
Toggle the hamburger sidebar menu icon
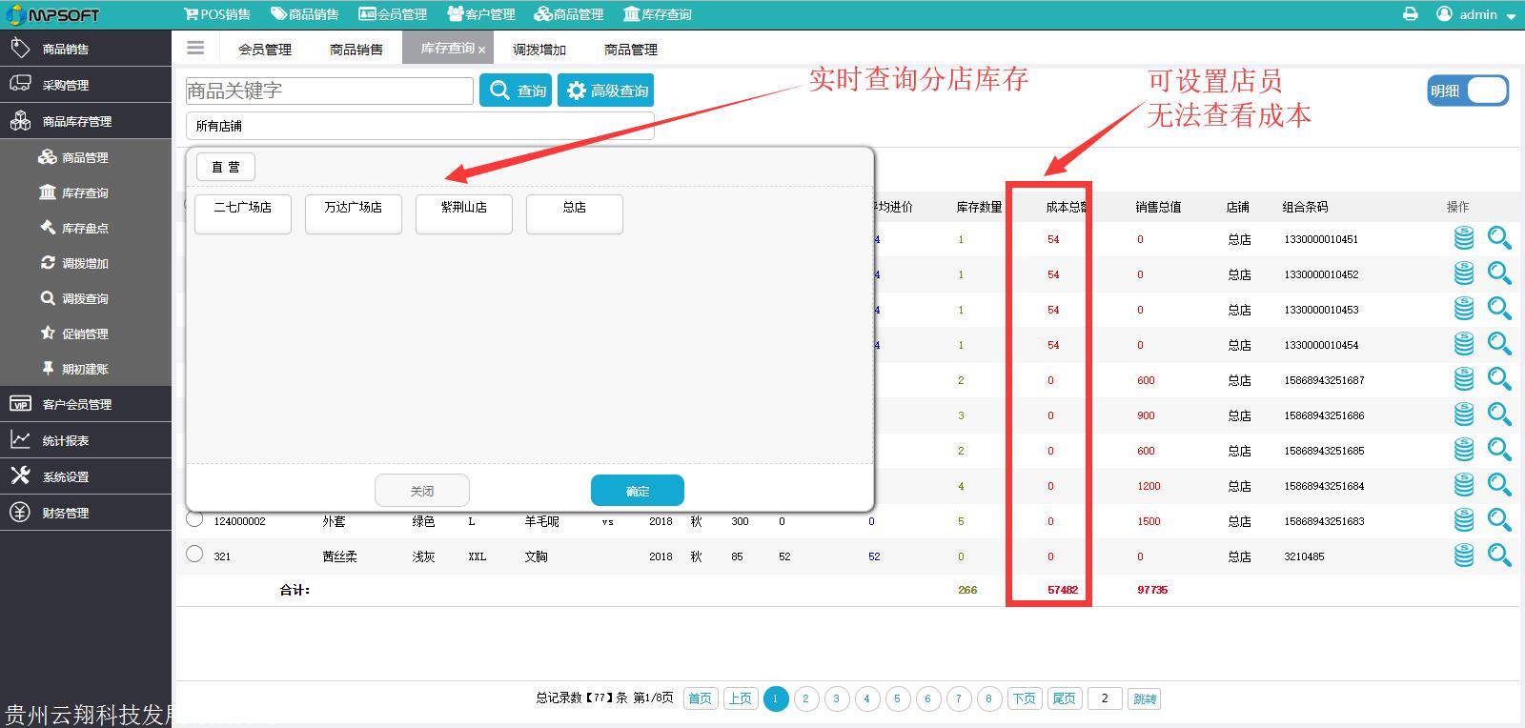coord(195,48)
